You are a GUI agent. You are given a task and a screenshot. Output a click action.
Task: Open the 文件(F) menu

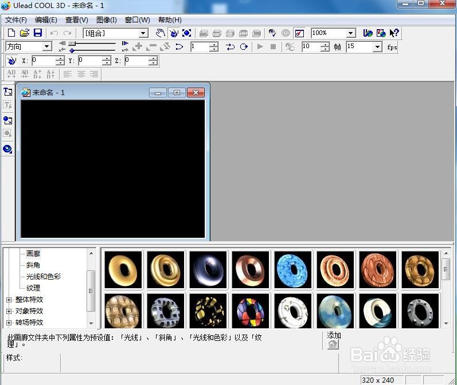(16, 20)
